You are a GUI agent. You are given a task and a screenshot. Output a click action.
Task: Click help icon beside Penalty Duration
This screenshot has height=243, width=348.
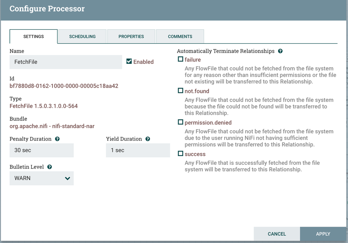point(57,139)
